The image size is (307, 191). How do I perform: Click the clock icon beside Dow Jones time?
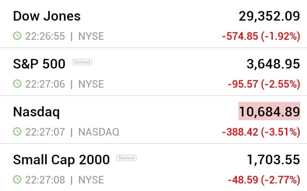click(x=17, y=36)
